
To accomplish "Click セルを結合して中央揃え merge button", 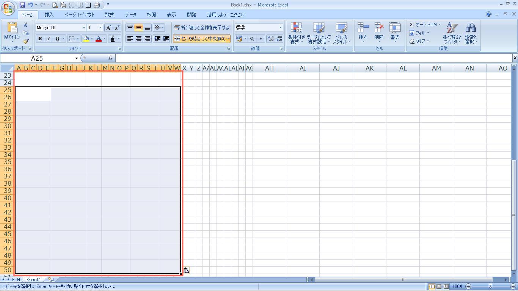I will (x=199, y=39).
